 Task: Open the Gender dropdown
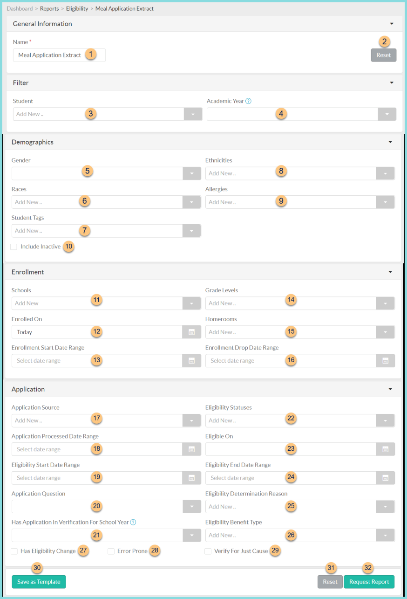tap(191, 173)
